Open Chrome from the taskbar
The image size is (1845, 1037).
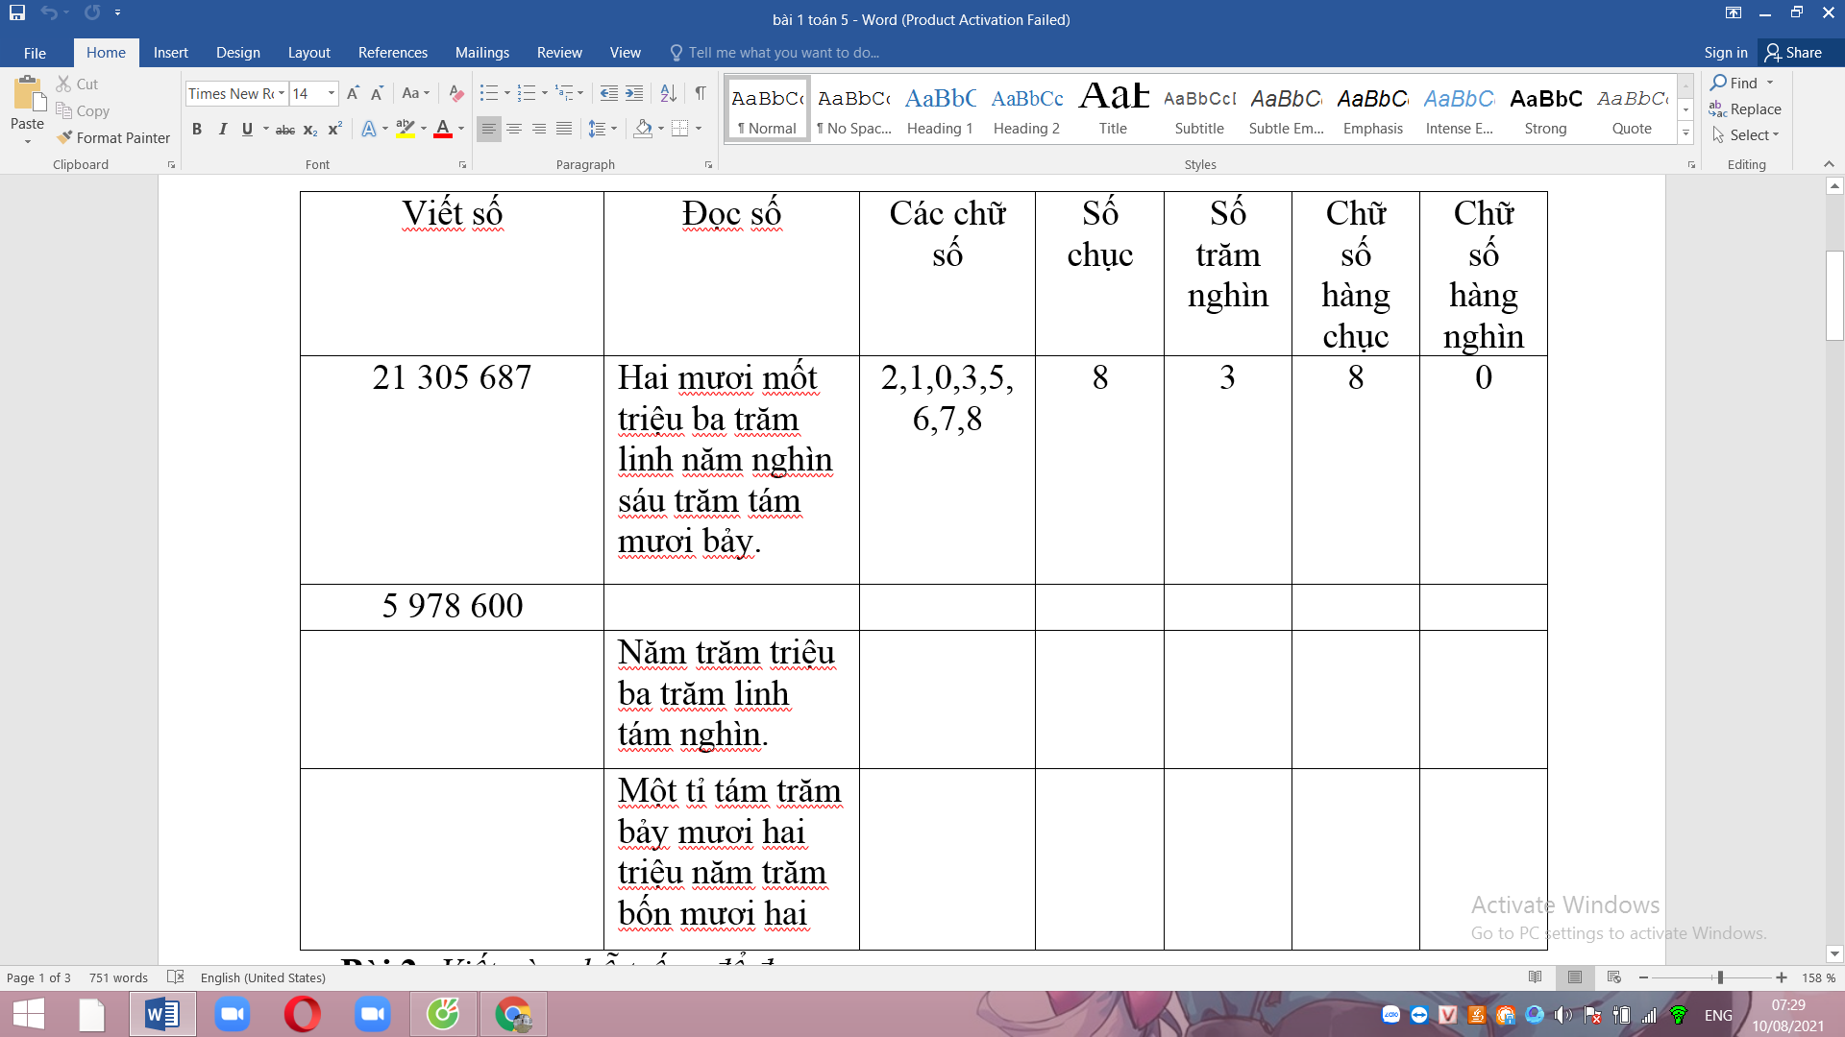click(512, 1014)
